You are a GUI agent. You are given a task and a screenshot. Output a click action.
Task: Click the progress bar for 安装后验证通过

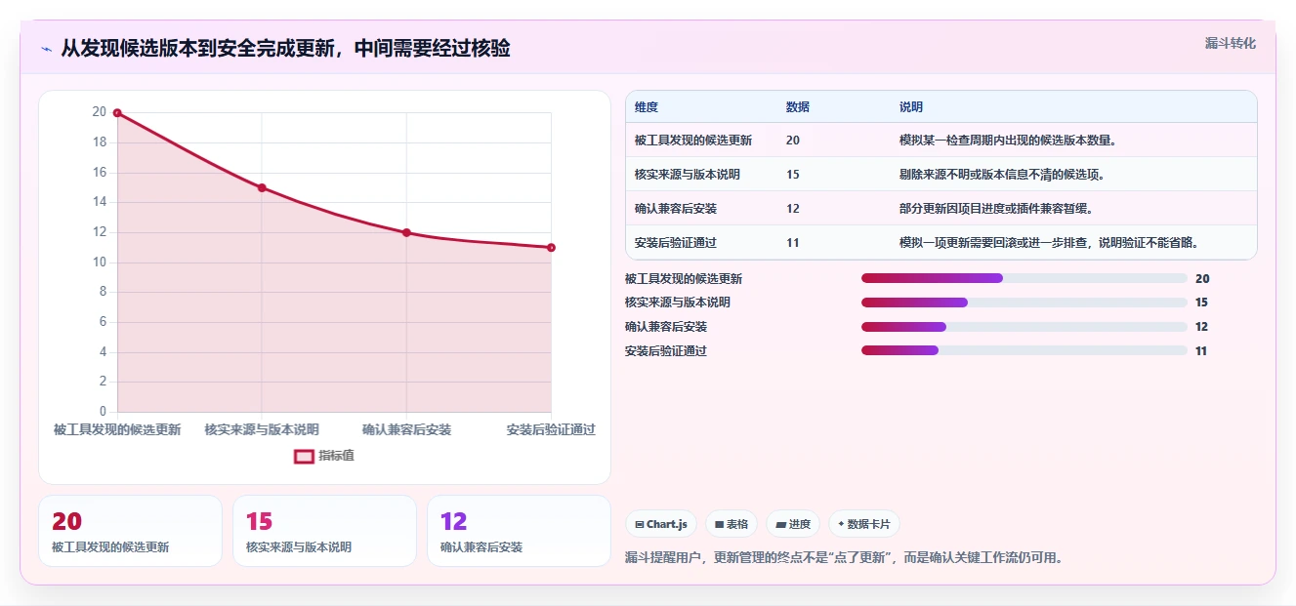click(x=1024, y=350)
